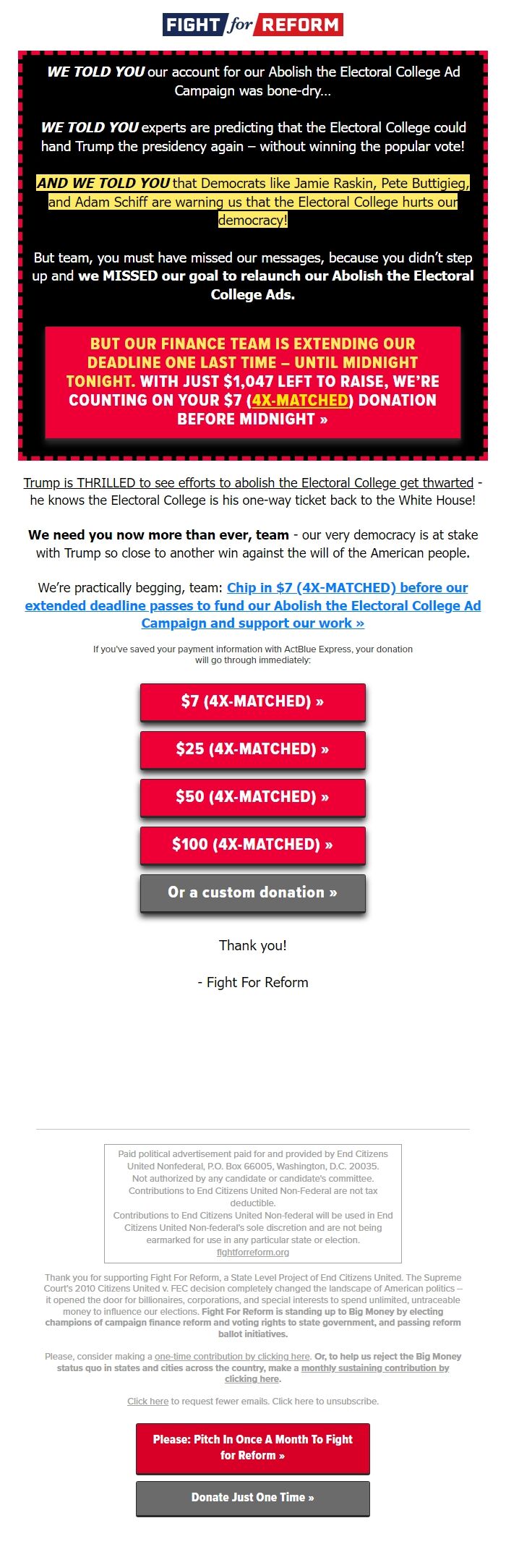
Task: Click the Fight for Reform logo
Action: coord(252,24)
